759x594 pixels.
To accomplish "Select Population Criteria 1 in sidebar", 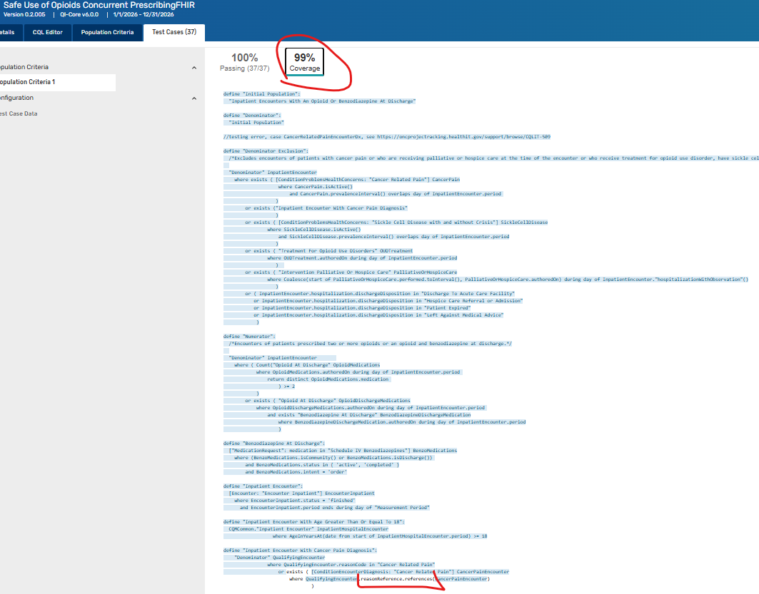I will 29,82.
